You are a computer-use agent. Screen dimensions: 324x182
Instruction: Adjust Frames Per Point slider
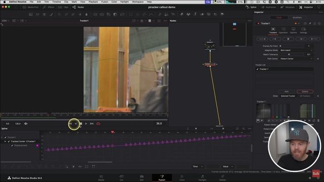[292, 46]
